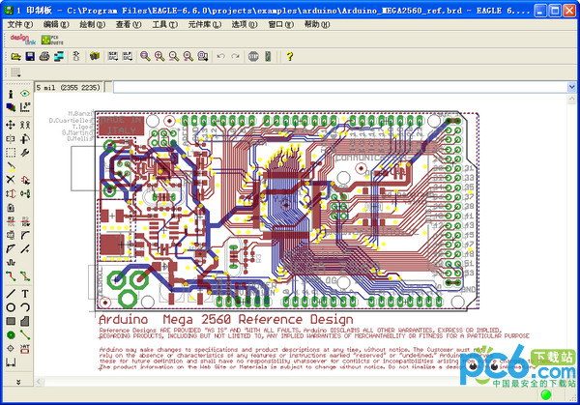Expand the command line history dropdown
The width and height of the screenshot is (580, 405).
pyautogui.click(x=571, y=87)
